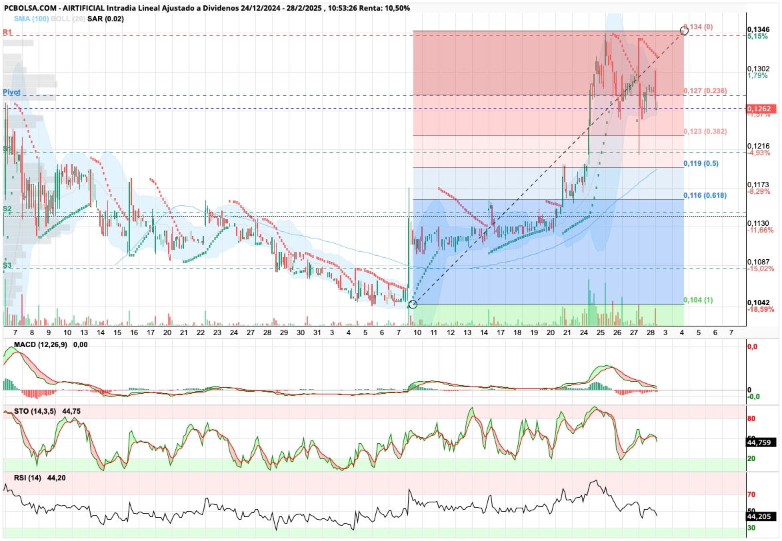Image resolution: width=782 pixels, height=541 pixels.
Task: Click the -15,02% percentage on the price axis
Action: tap(761, 269)
